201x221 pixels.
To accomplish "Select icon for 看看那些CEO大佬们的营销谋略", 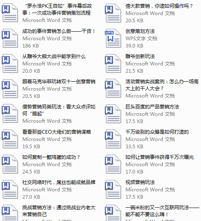I will 10,139.
